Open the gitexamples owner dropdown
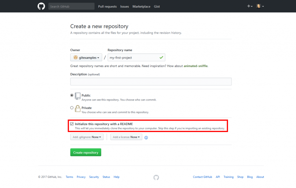296x188 pixels. (86, 57)
